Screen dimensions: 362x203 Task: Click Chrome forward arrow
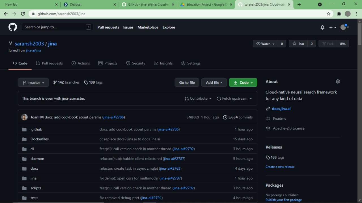point(14,14)
